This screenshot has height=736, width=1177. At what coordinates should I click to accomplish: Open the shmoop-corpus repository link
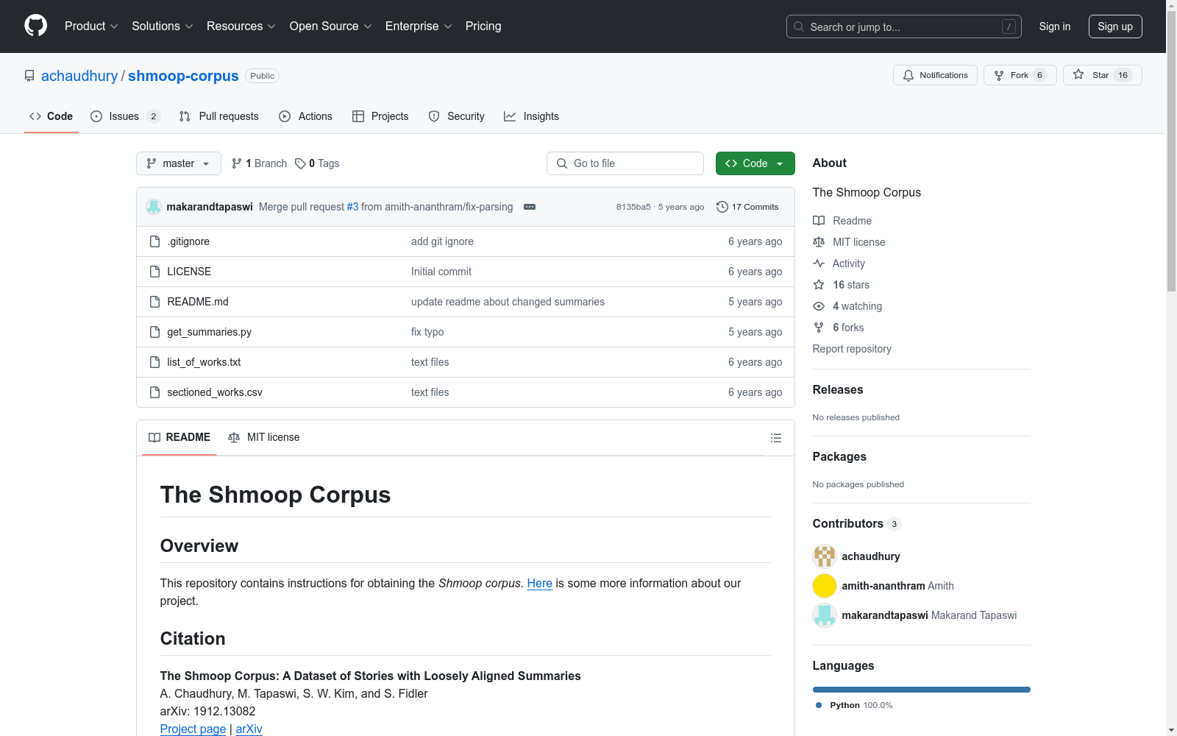coord(183,76)
